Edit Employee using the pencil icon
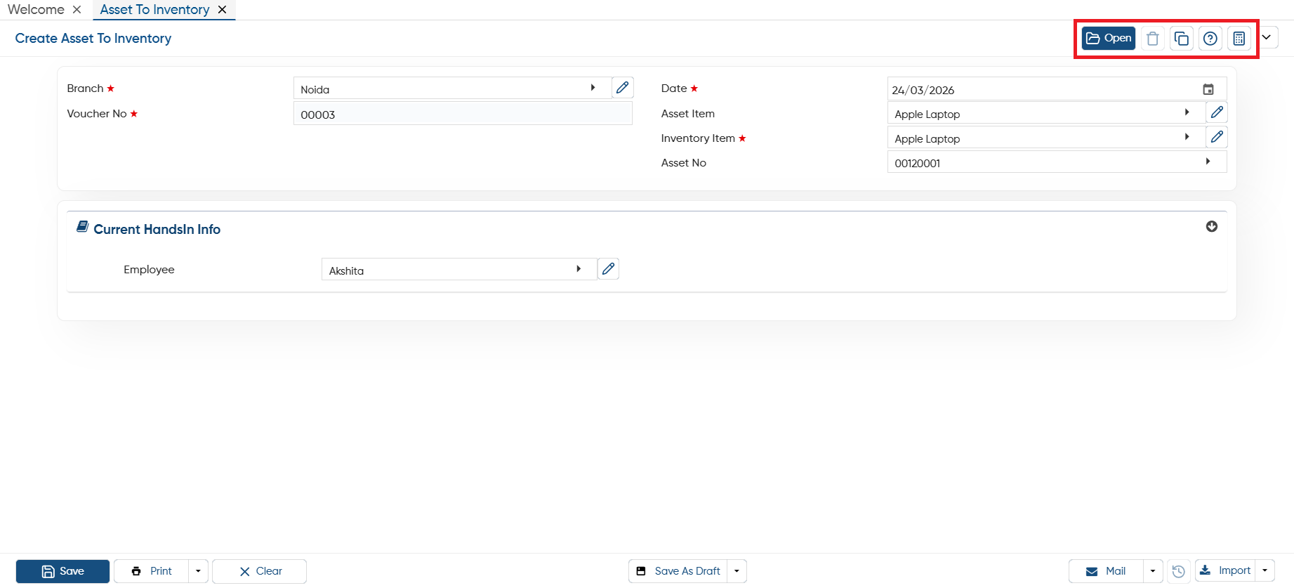Viewport: 1294px width, 588px height. coord(608,269)
